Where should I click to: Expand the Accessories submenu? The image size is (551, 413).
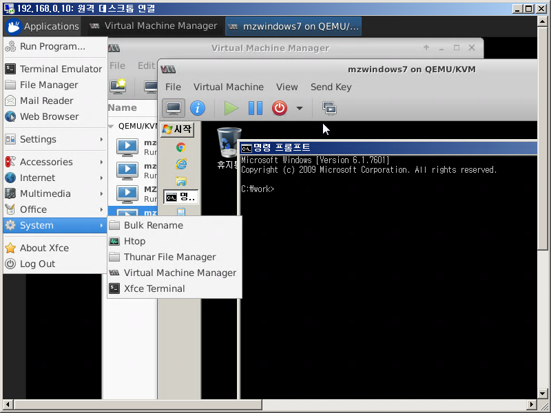tap(55, 162)
